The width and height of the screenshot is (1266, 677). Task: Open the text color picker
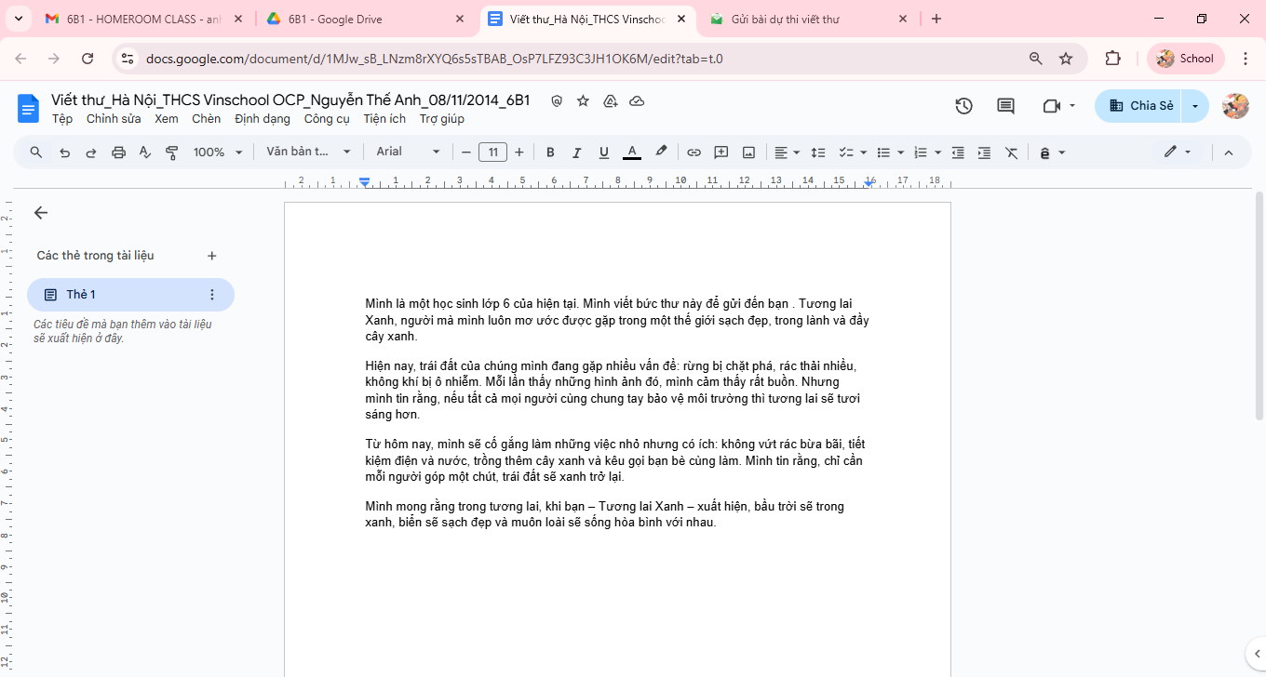[632, 153]
